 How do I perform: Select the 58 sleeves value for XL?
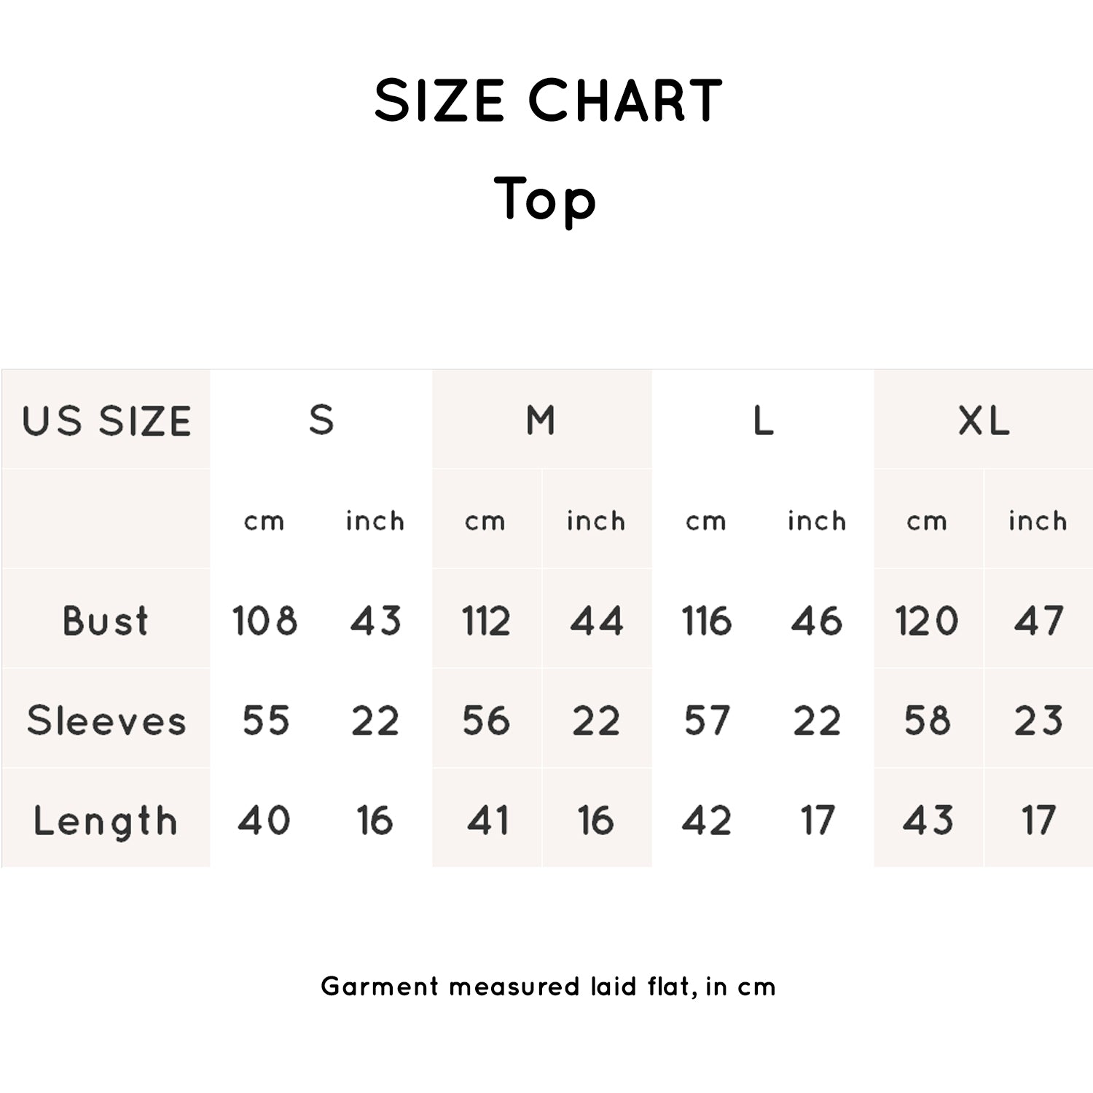[927, 721]
